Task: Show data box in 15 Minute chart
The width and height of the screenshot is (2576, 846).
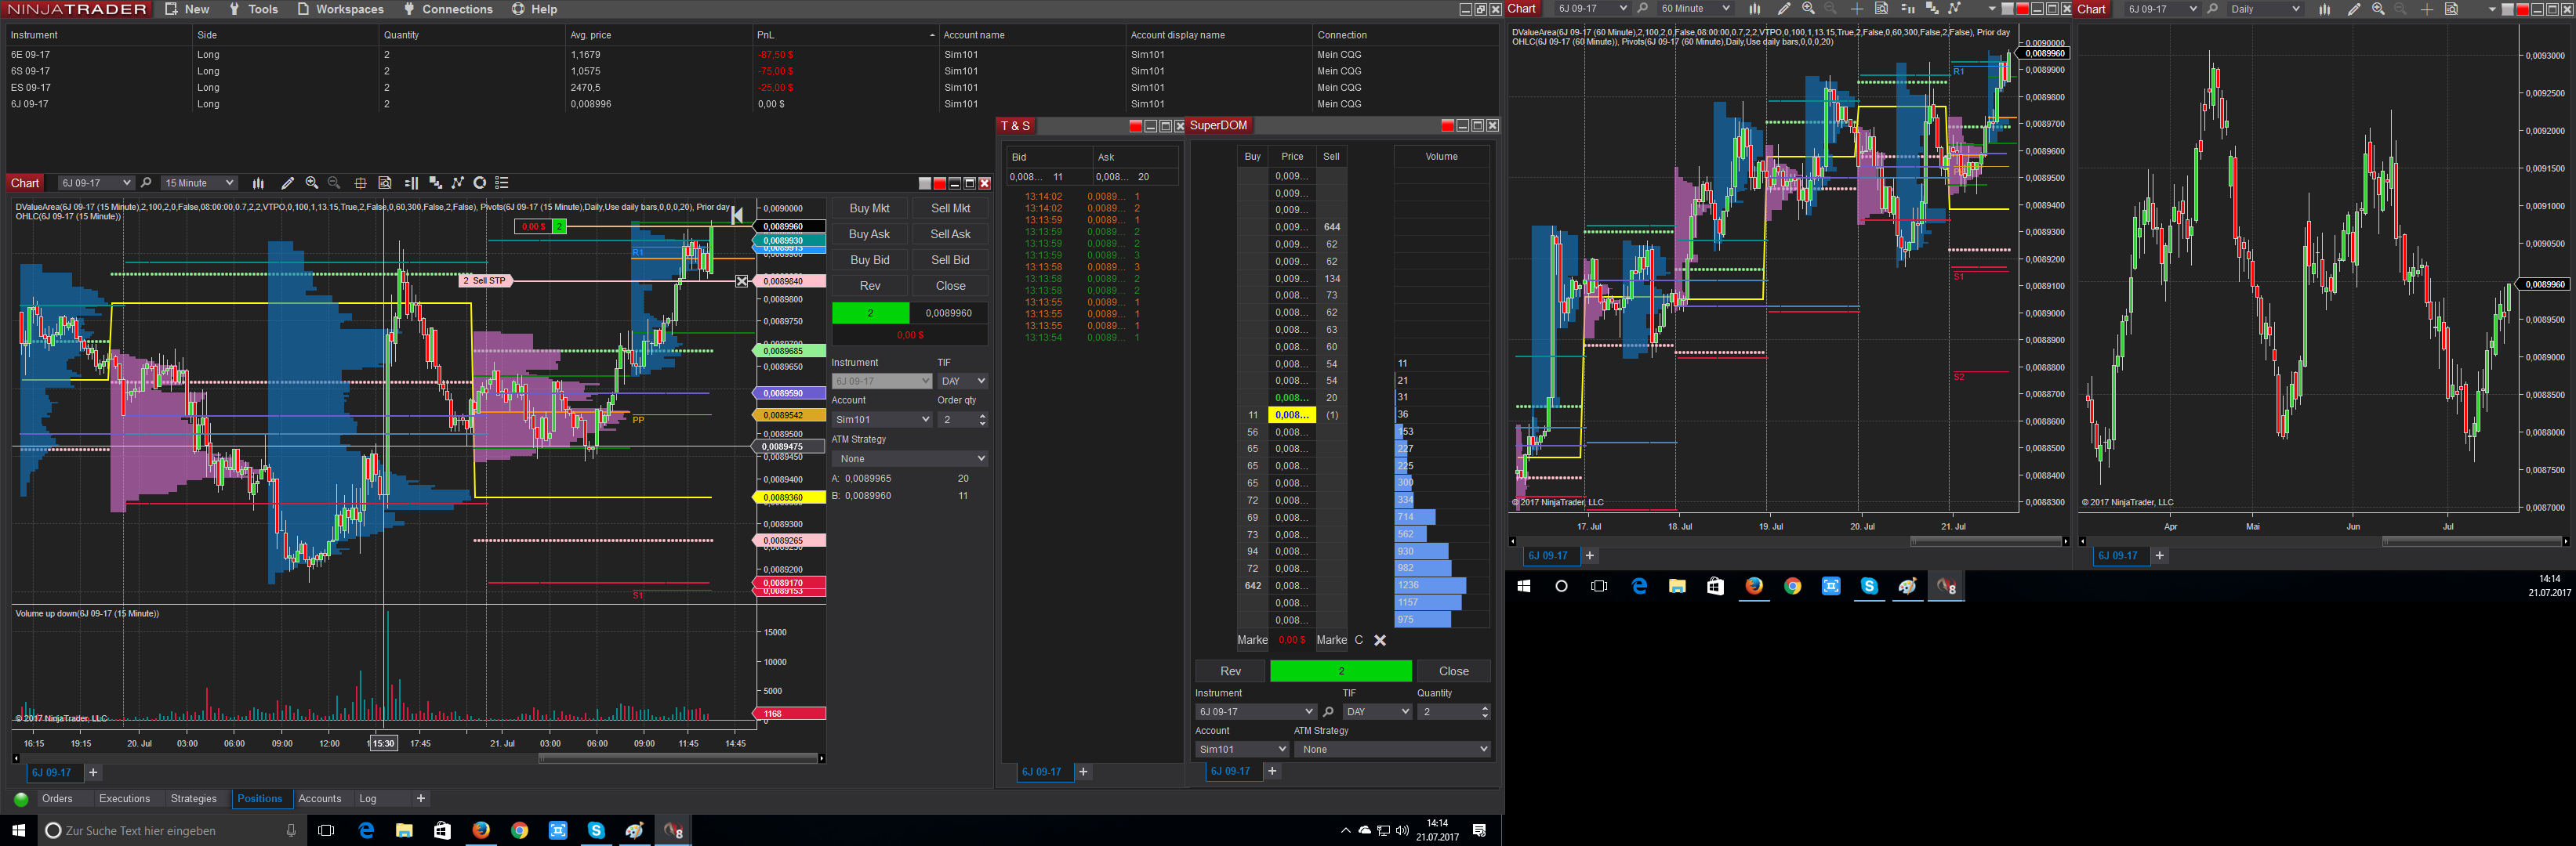Action: pyautogui.click(x=385, y=183)
